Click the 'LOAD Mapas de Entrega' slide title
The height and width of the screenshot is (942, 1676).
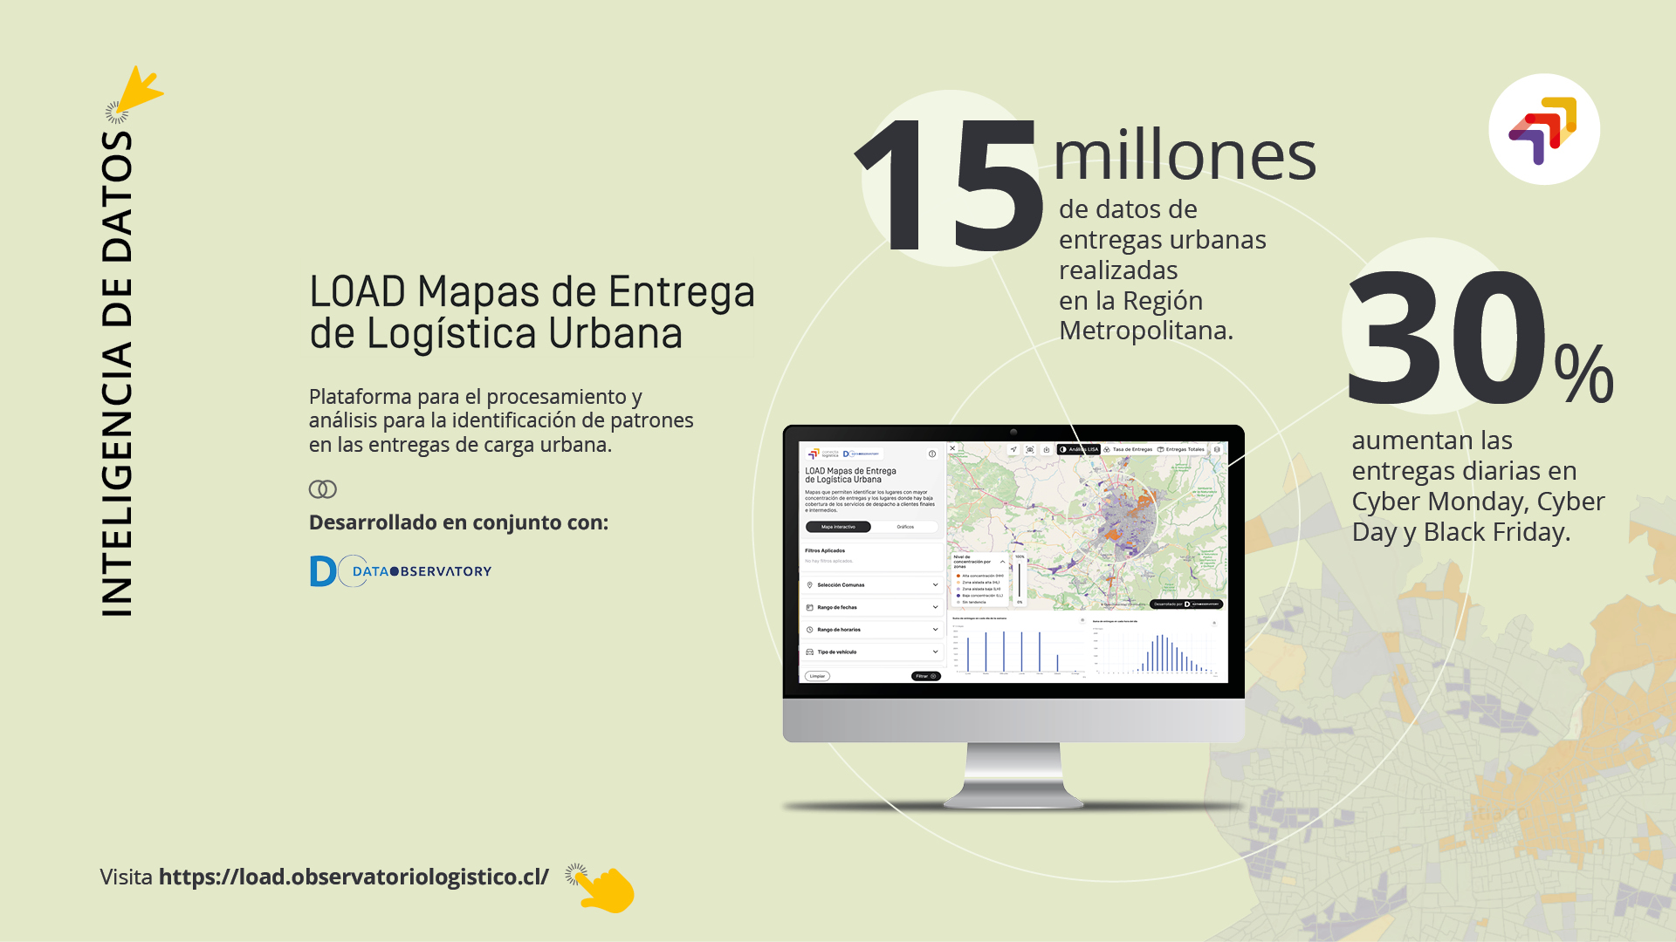click(x=532, y=312)
